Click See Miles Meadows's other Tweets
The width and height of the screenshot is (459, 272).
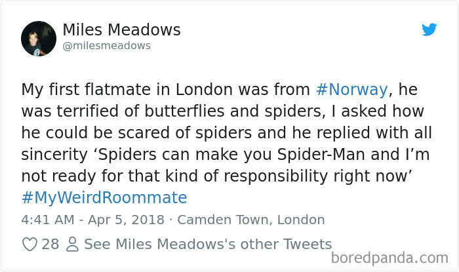pos(208,244)
